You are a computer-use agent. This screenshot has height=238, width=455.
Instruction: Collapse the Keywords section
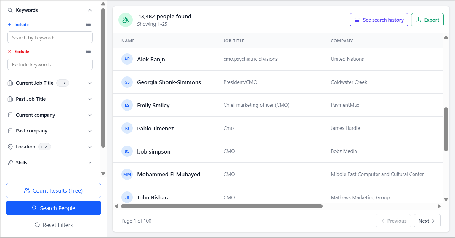pos(90,10)
